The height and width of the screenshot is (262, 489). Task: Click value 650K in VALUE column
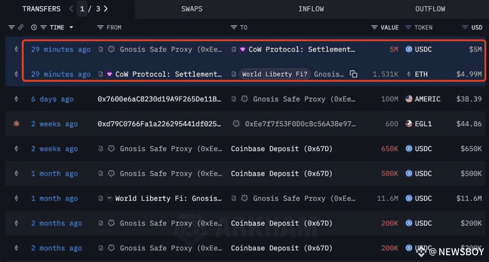(x=390, y=149)
